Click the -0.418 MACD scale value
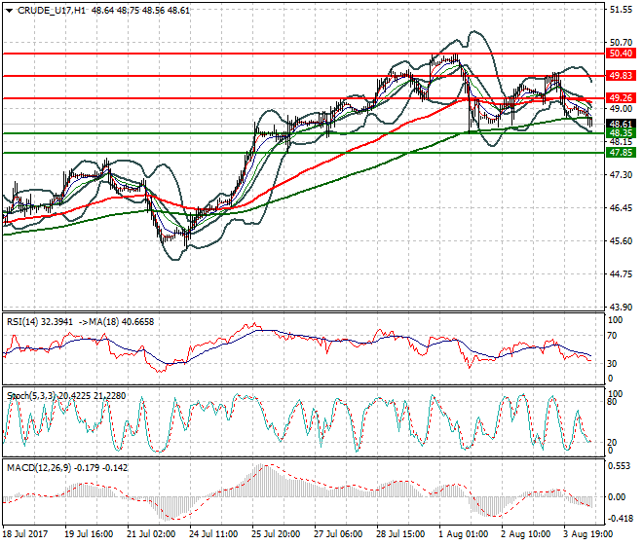This screenshot has width=643, height=545. click(620, 519)
